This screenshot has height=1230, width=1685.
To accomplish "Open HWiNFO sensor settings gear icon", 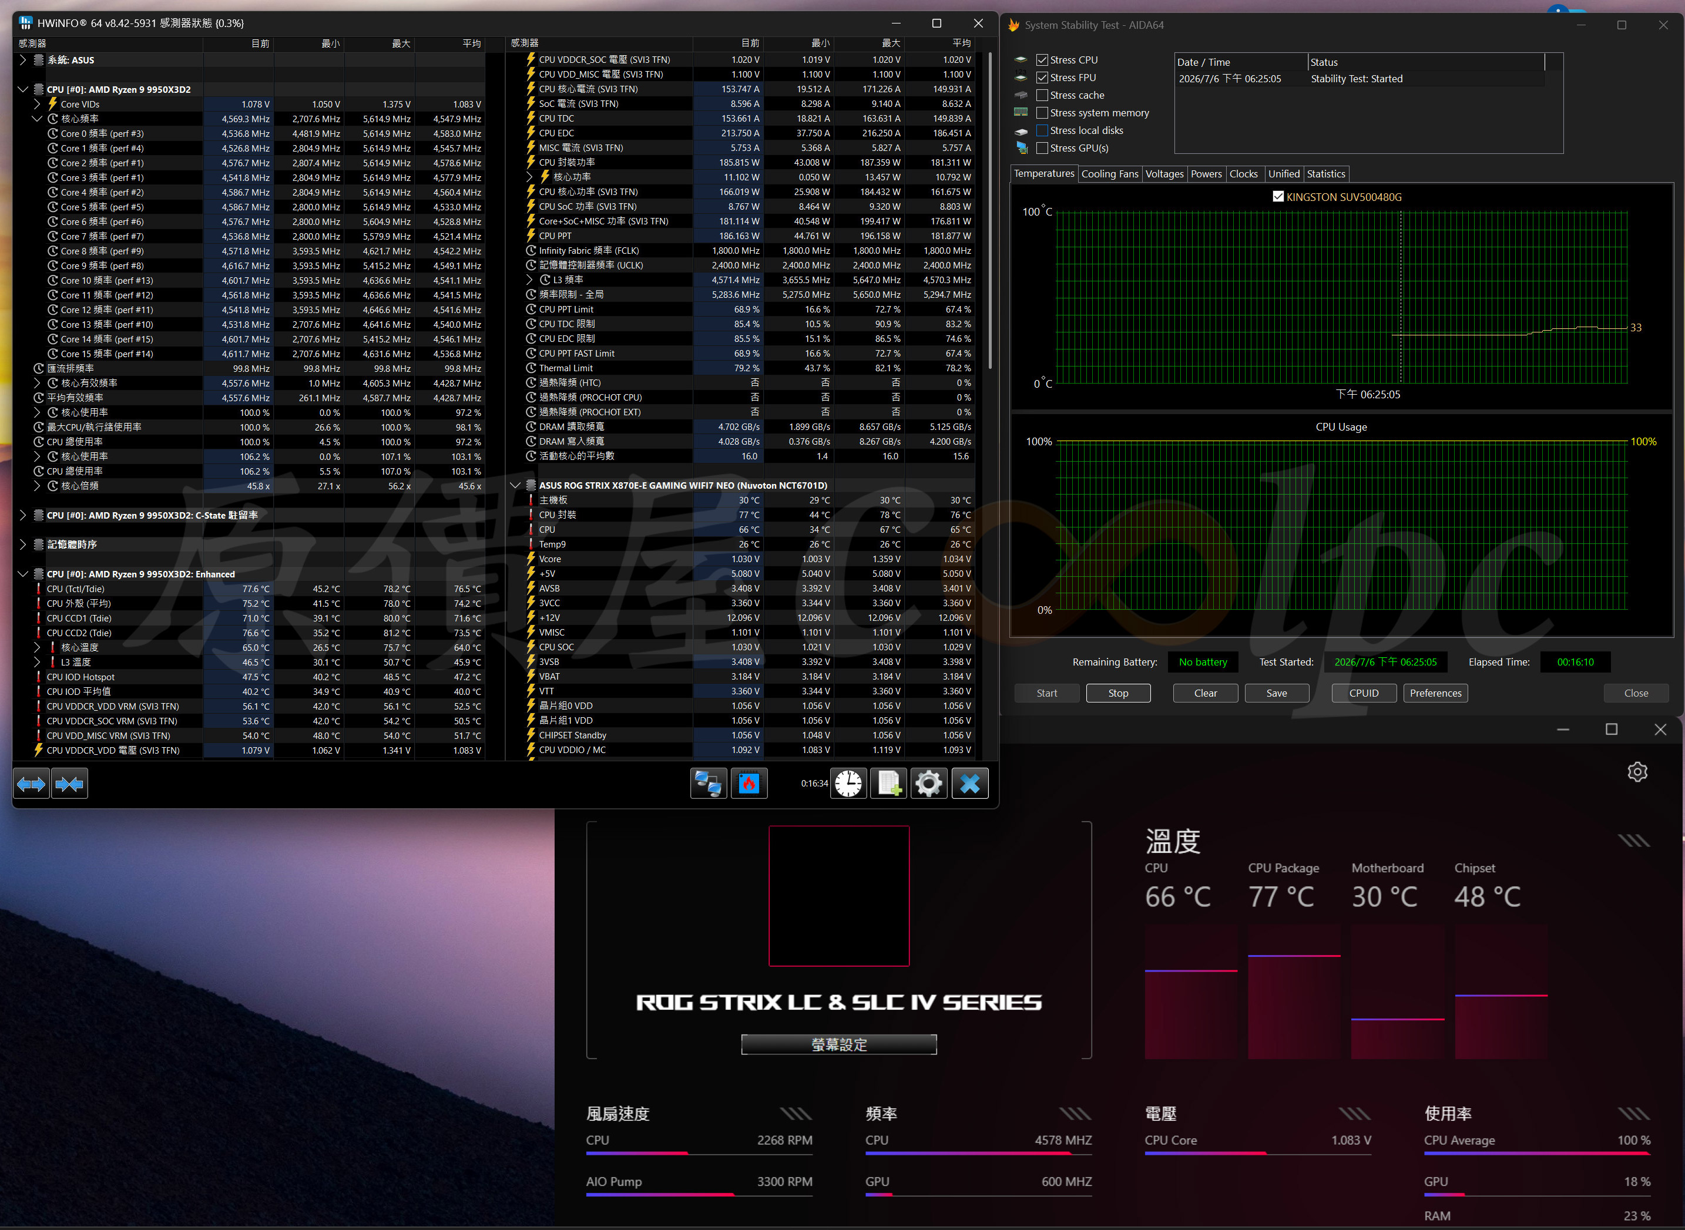I will coord(928,783).
